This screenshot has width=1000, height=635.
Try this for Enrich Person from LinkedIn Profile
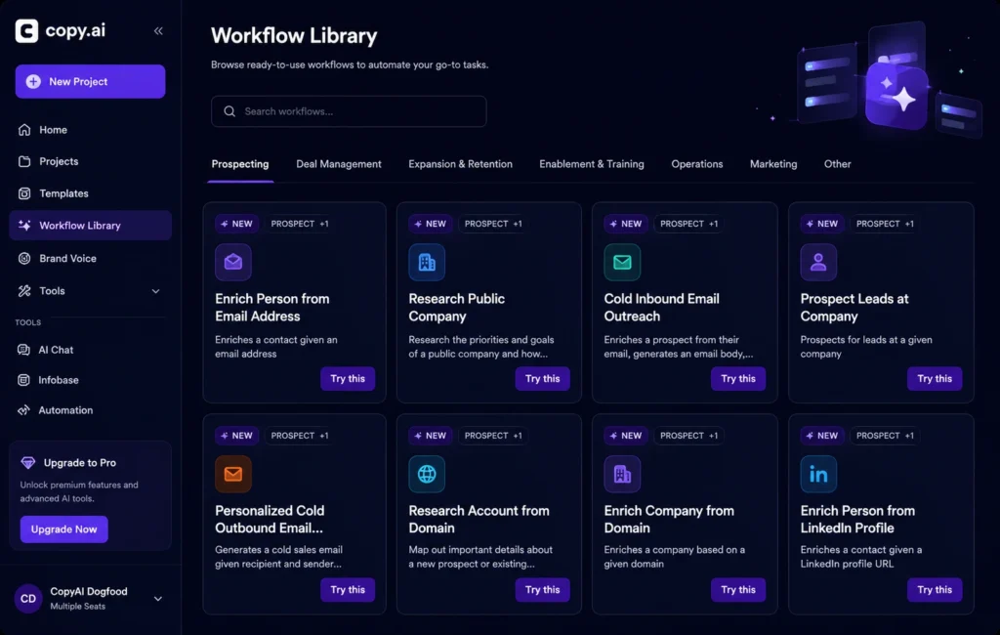pyautogui.click(x=935, y=590)
